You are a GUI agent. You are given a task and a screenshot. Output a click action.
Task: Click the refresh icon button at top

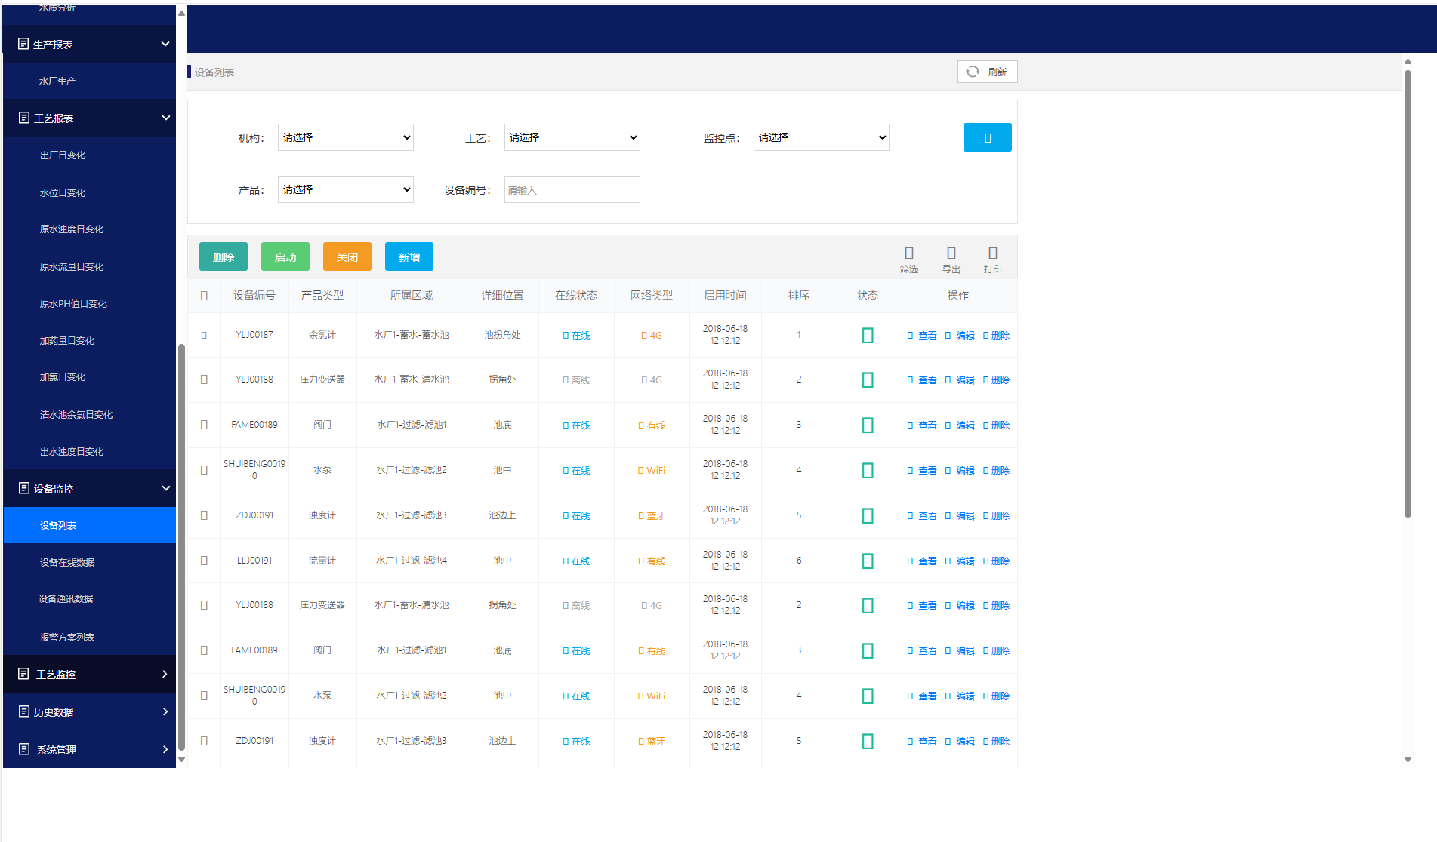[x=973, y=72]
